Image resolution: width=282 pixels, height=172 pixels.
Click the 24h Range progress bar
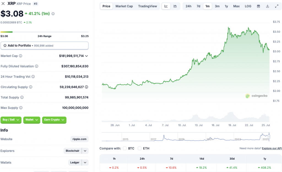pyautogui.click(x=44, y=32)
